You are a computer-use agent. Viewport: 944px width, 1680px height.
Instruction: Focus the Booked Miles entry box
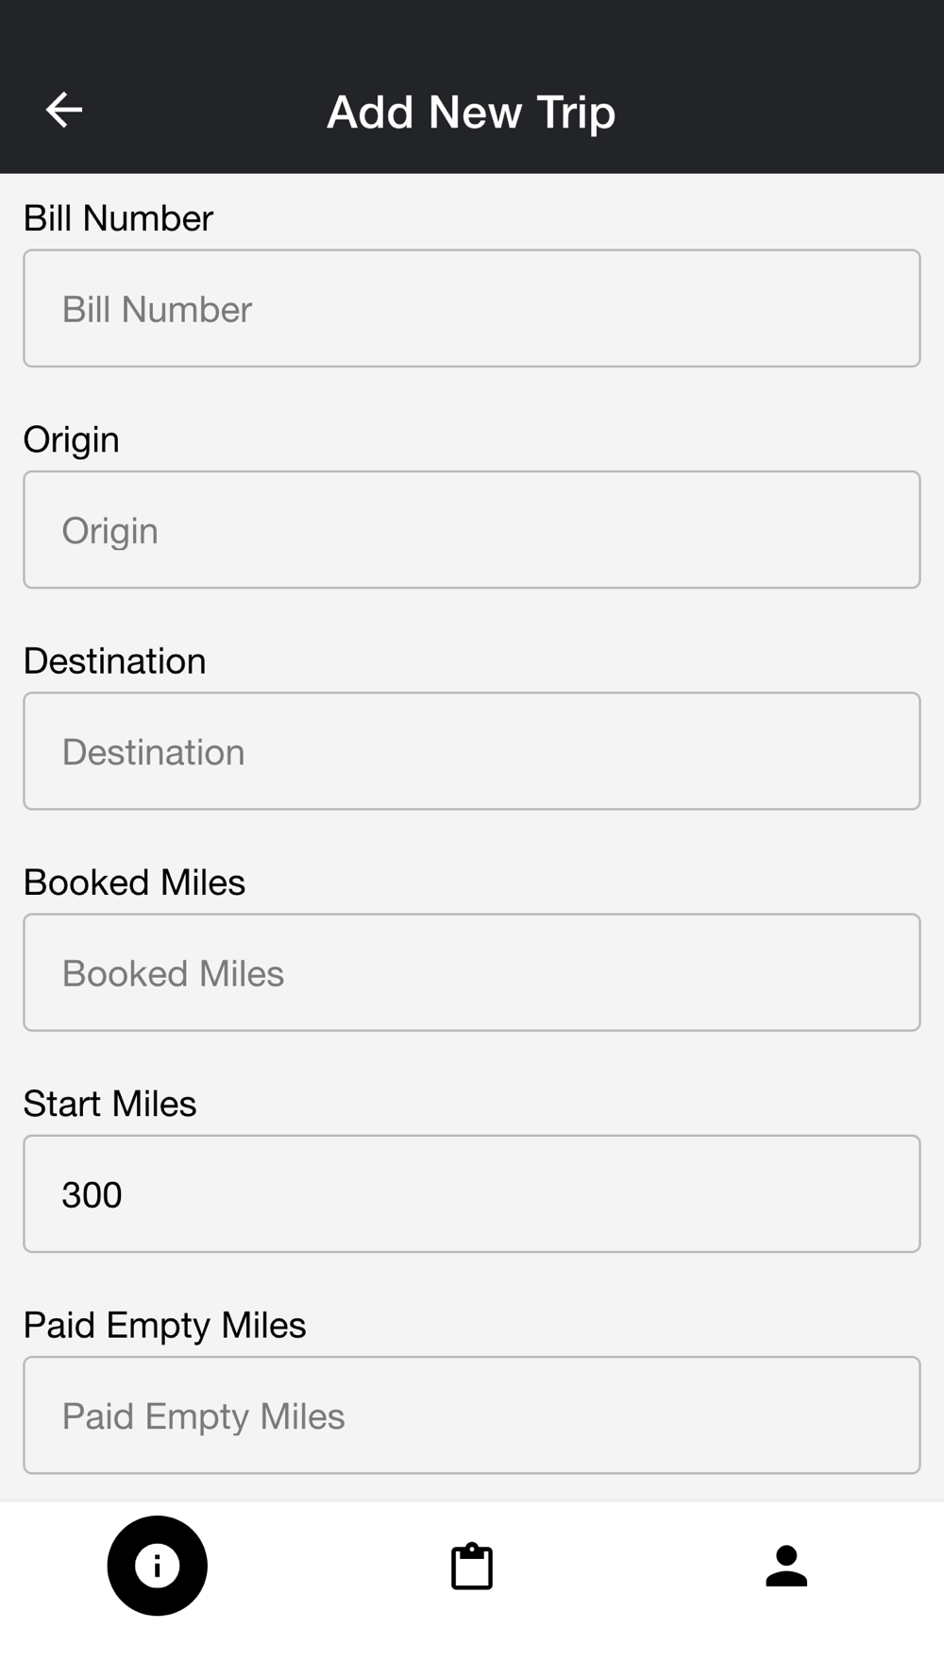coord(472,971)
